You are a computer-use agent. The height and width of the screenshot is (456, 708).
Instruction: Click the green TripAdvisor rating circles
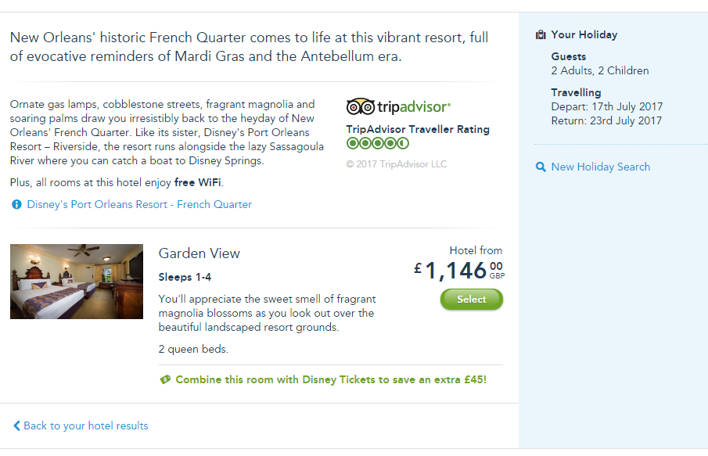point(377,144)
